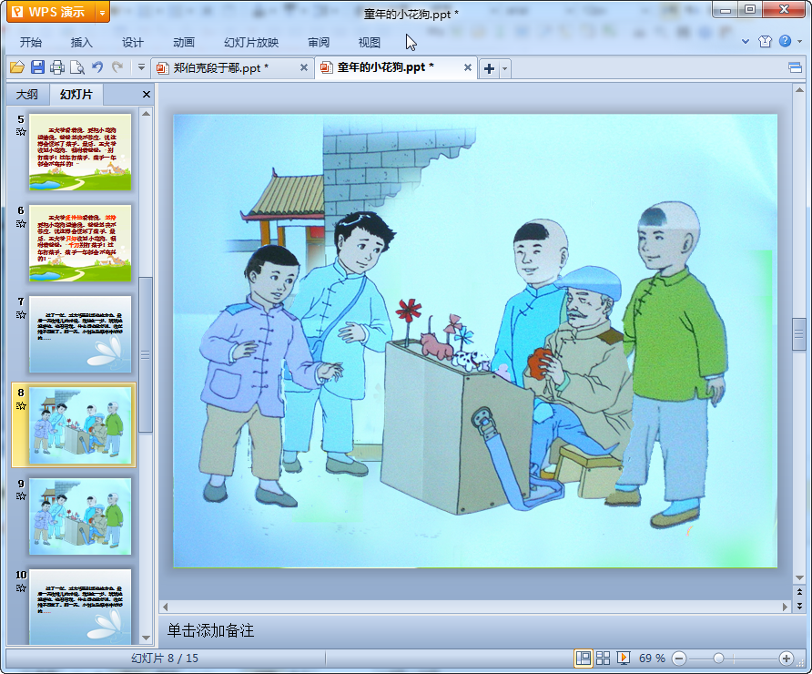Viewport: 812px width, 674px height.
Task: Select slide 5 thumbnail
Action: 80,152
